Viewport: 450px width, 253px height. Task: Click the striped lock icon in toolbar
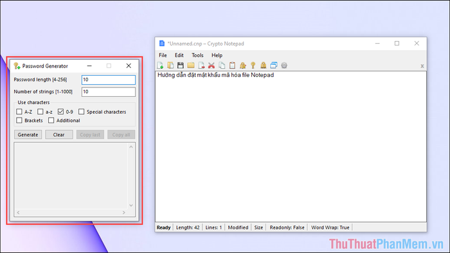point(263,65)
